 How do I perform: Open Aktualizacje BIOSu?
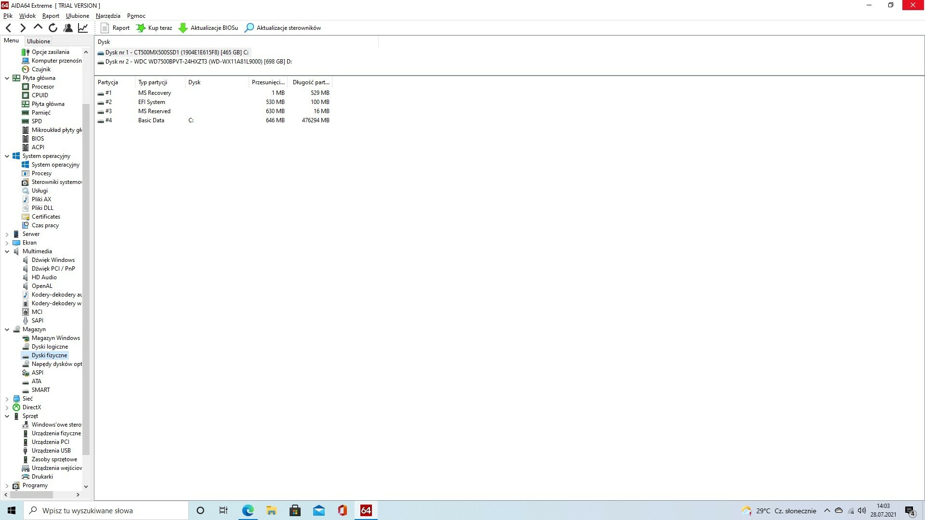pos(208,28)
